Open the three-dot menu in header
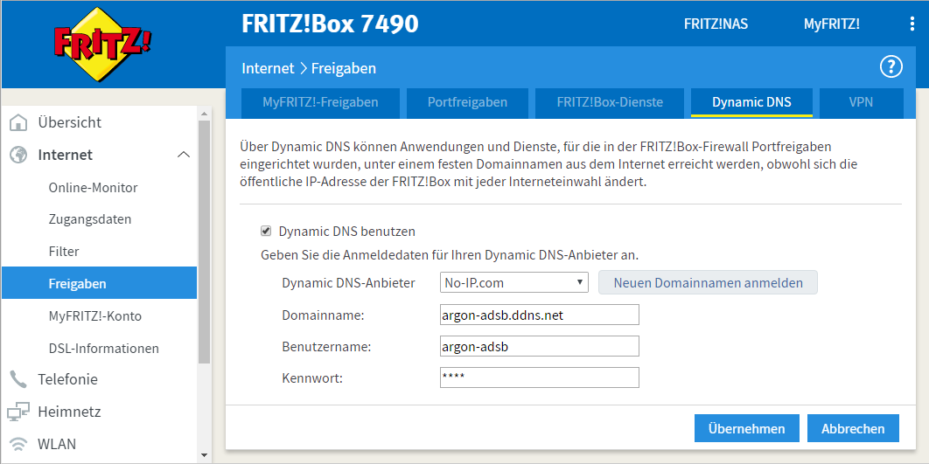This screenshot has height=464, width=929. point(912,24)
